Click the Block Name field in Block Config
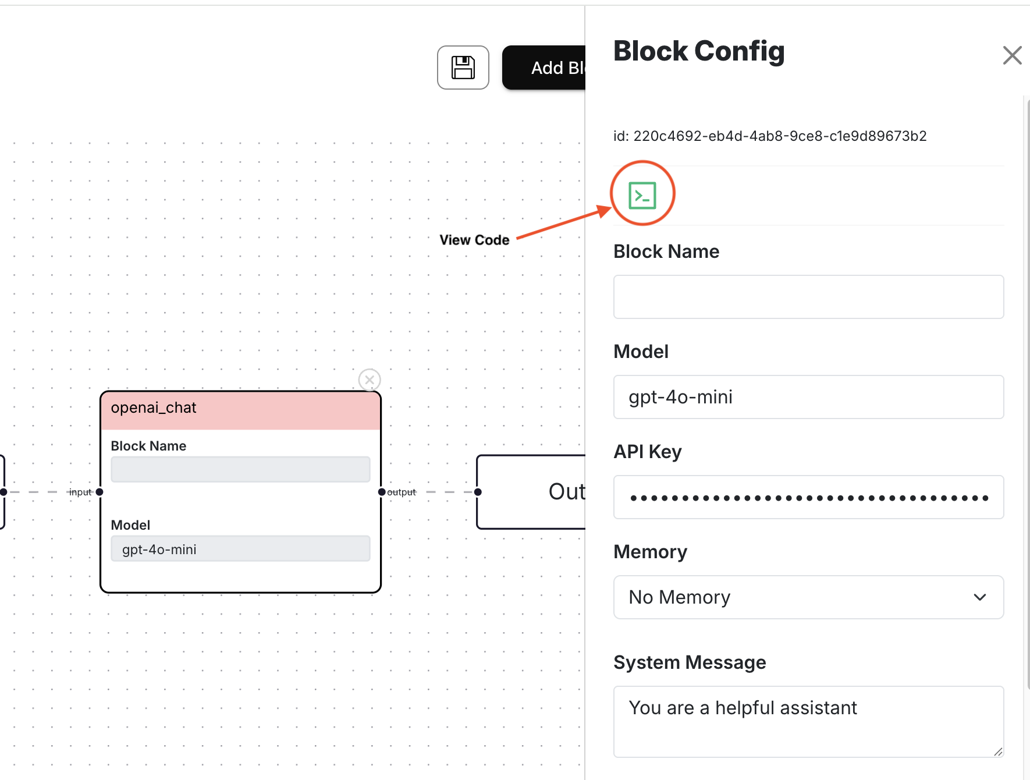This screenshot has width=1030, height=780. [x=808, y=297]
